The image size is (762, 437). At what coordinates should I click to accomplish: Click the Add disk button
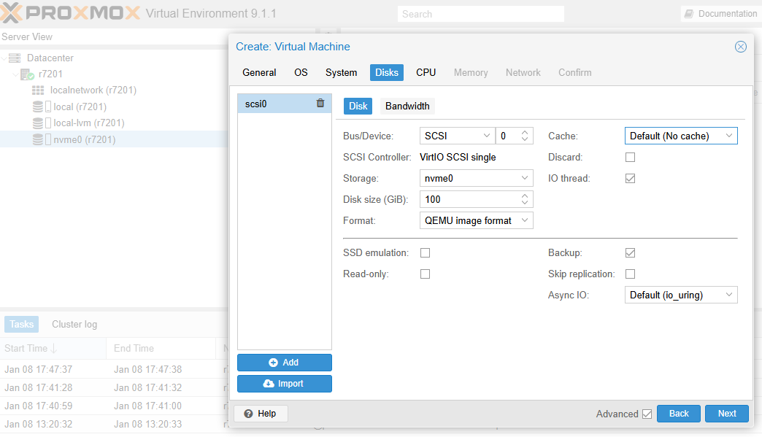coord(284,363)
